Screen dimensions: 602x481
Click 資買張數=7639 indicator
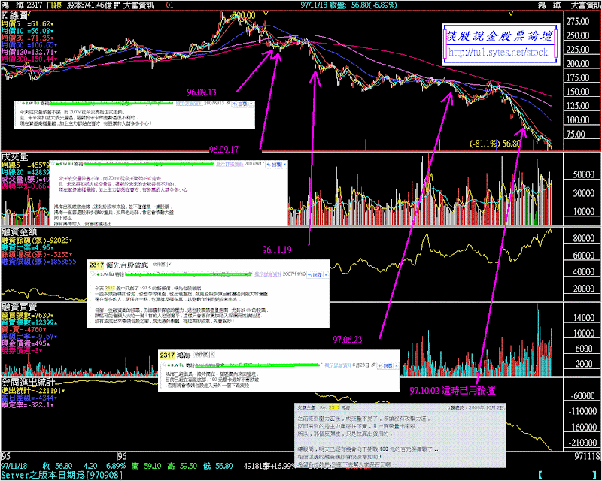point(27,316)
